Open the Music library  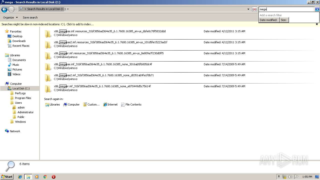[16, 65]
